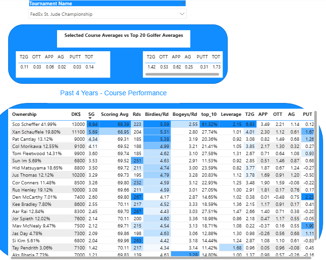Select the Den McCarthy 7.01% row
Image resolution: width=326 pixels, height=260 pixels.
point(162,197)
